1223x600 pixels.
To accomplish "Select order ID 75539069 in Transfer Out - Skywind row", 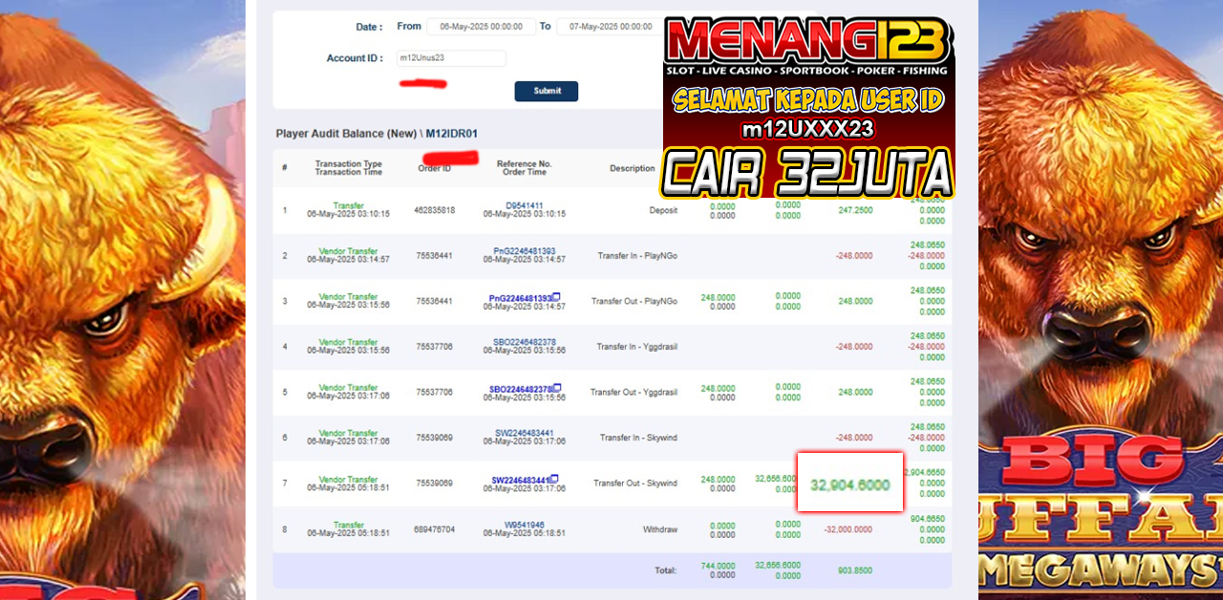I will point(435,483).
